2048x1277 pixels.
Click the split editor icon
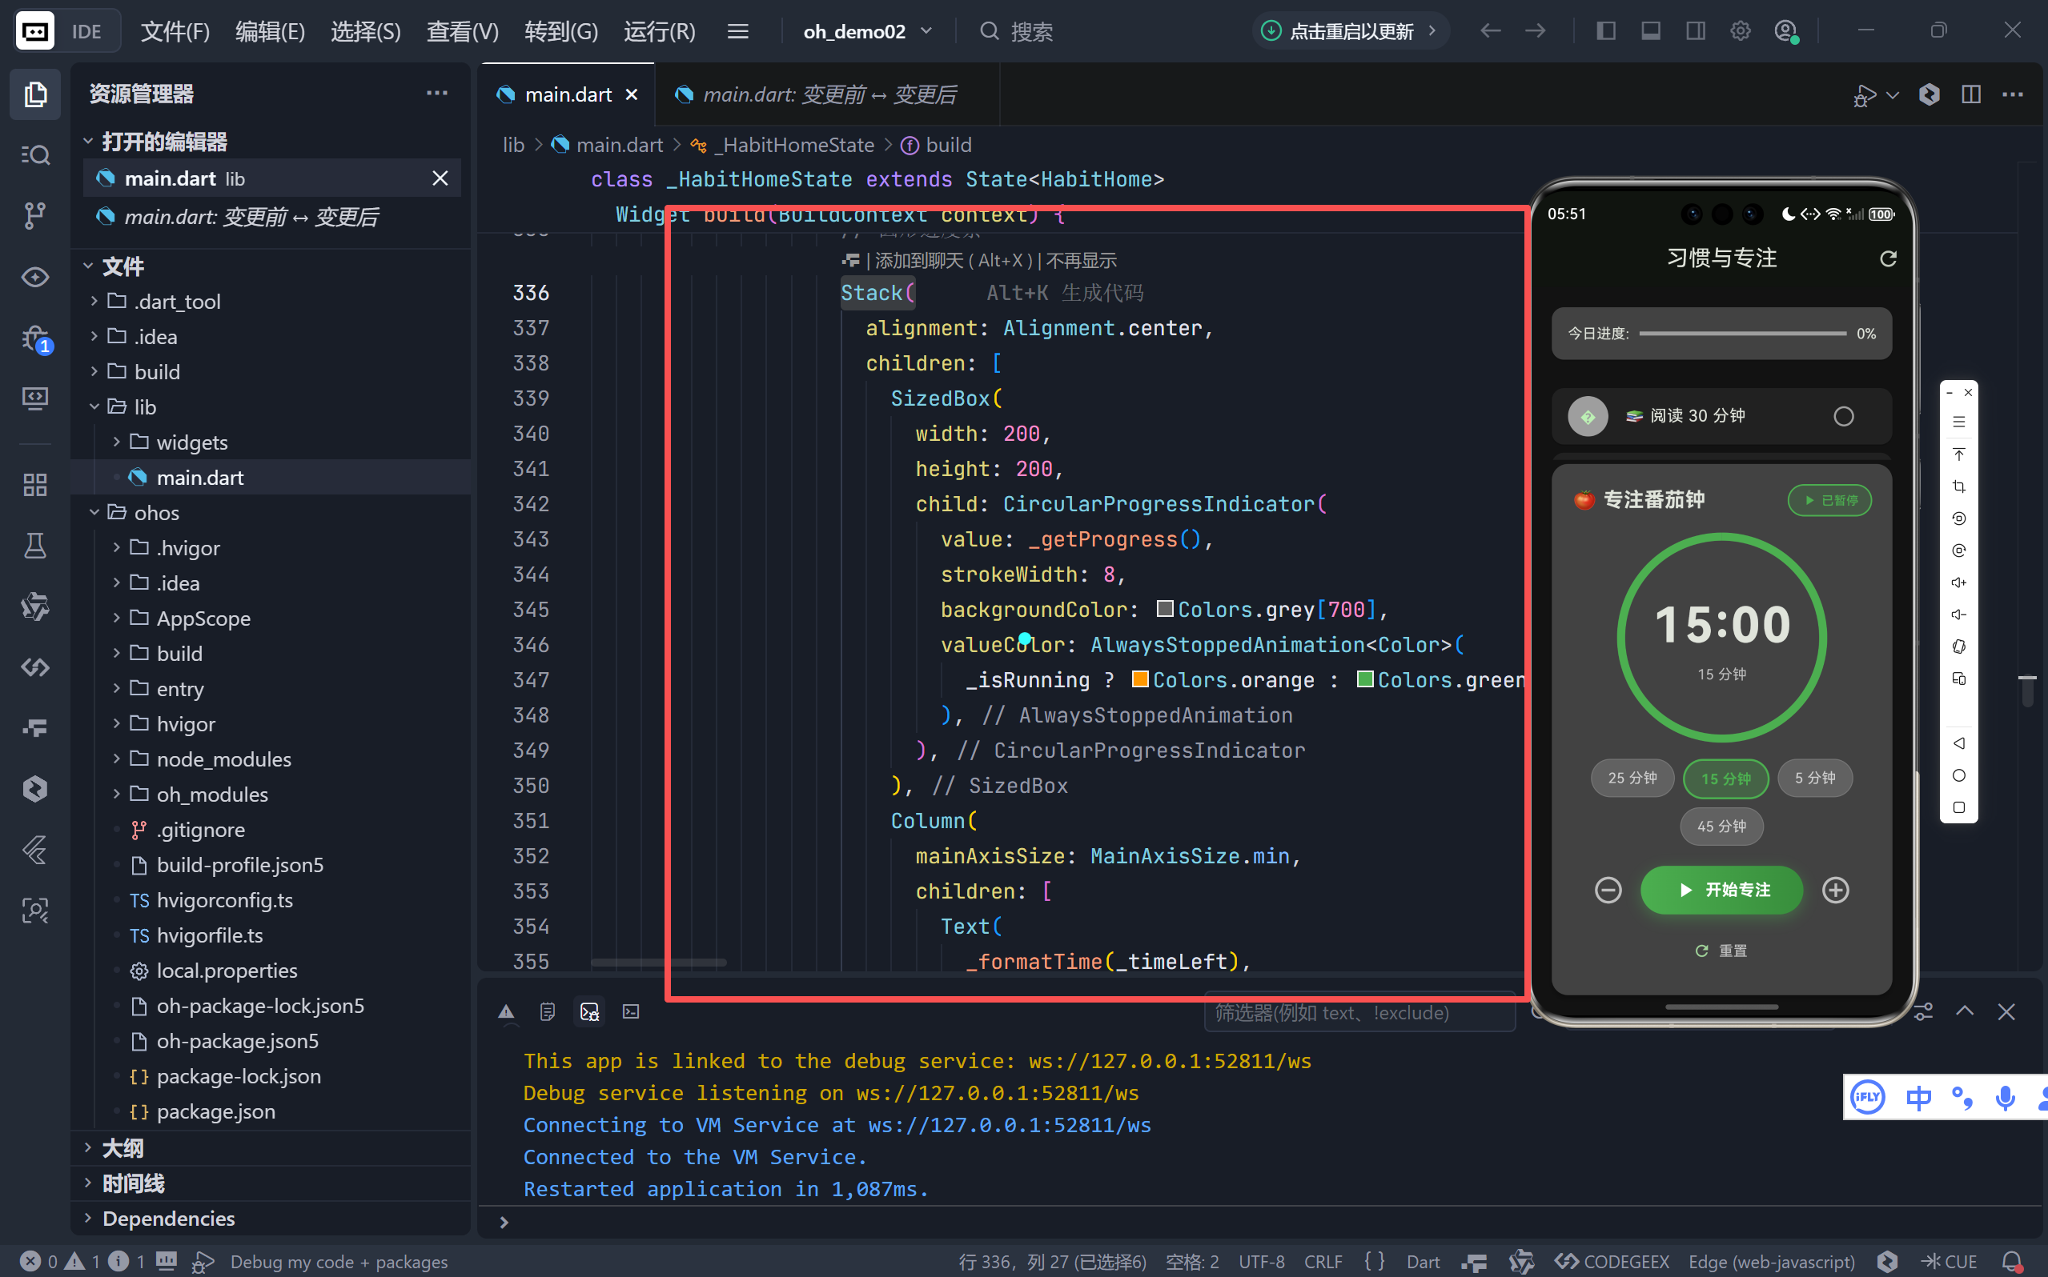pos(1970,94)
